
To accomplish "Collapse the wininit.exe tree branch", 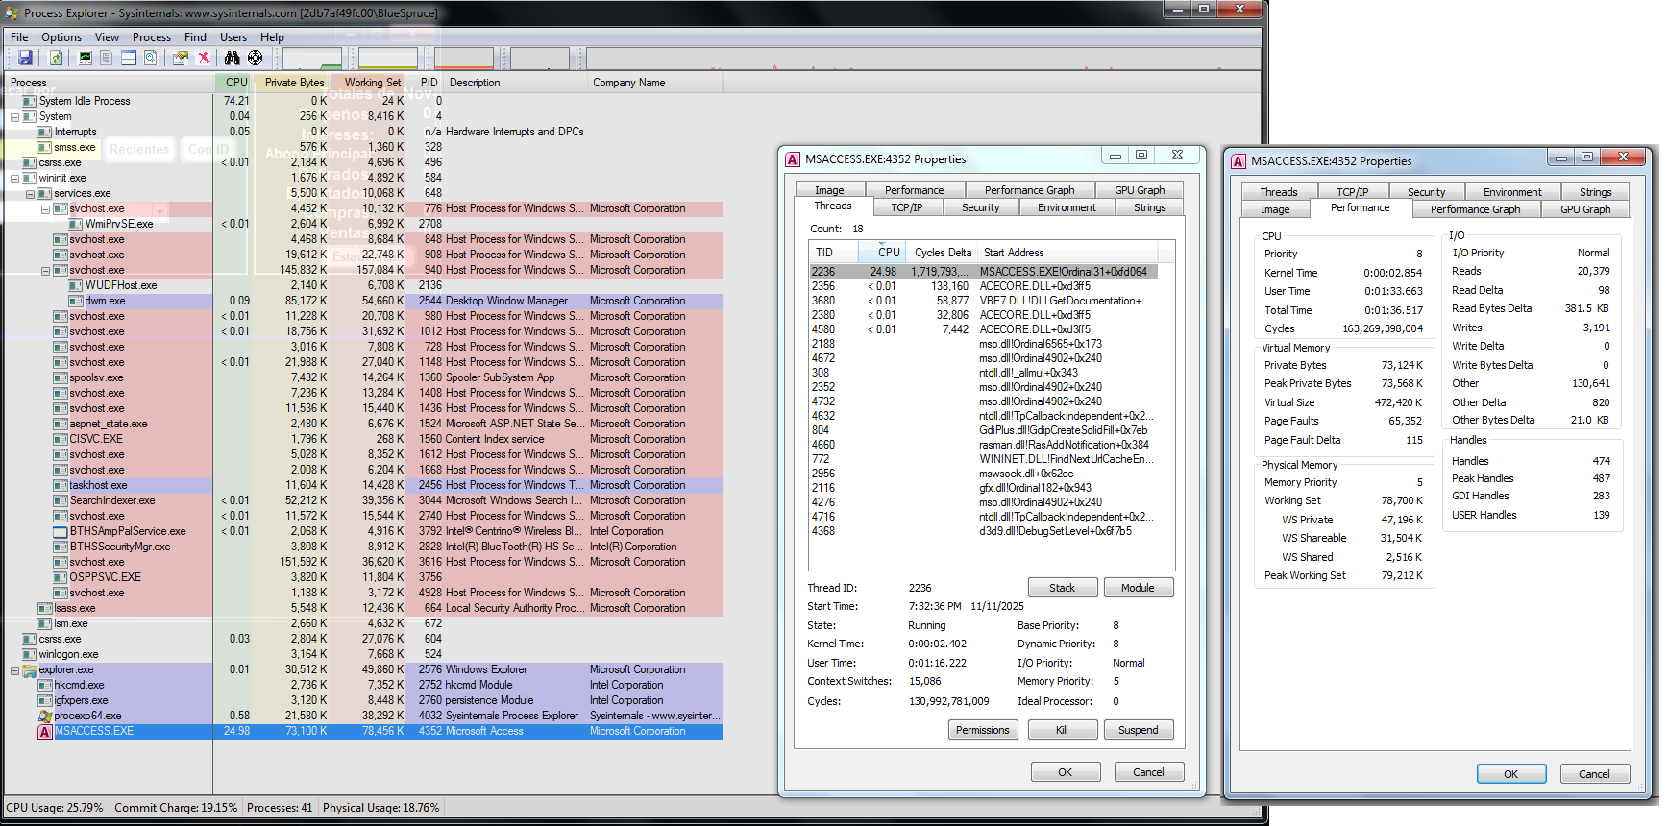I will point(14,179).
